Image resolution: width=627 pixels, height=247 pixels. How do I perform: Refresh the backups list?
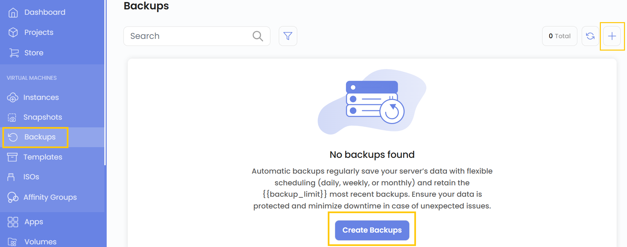590,36
